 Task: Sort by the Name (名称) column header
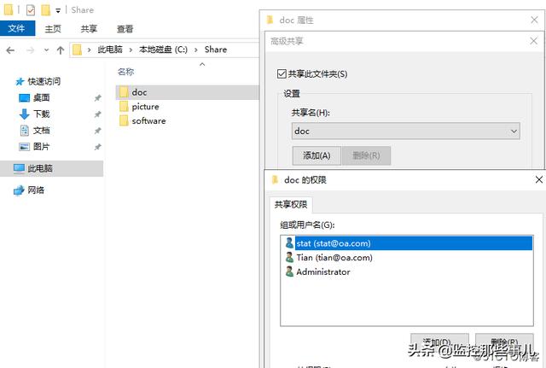coord(125,72)
